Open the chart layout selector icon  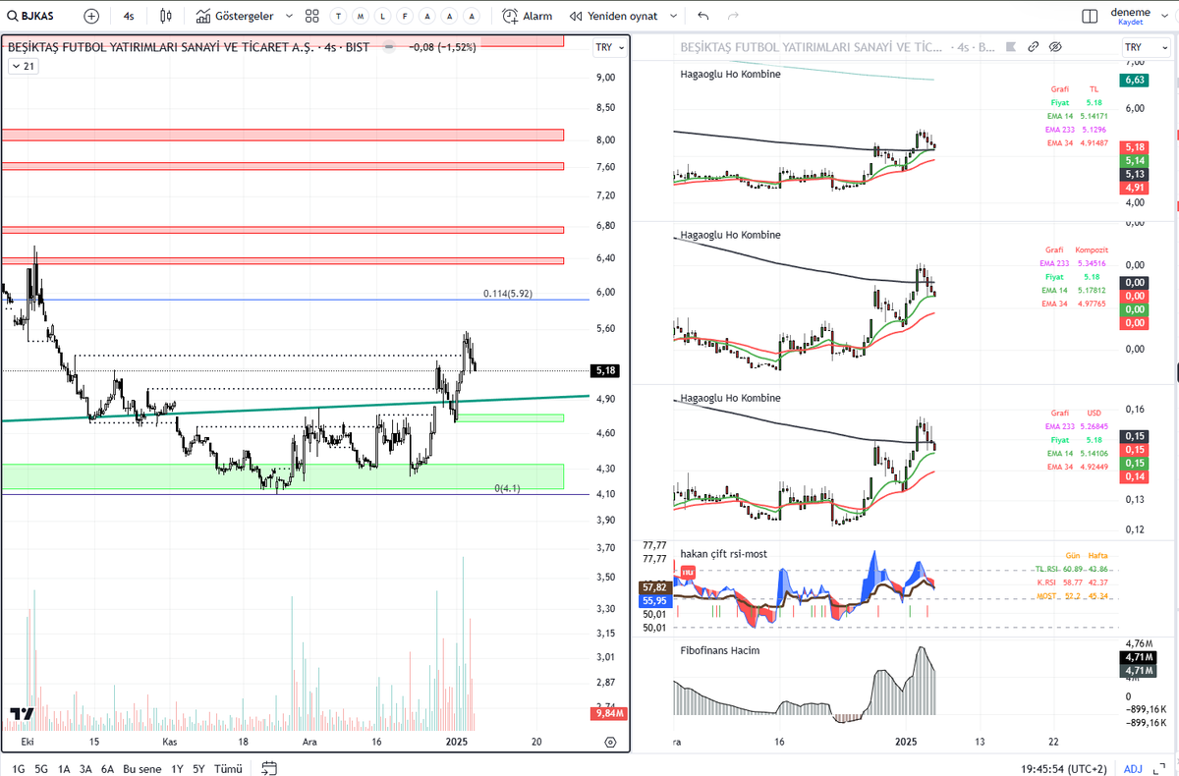coord(1090,16)
